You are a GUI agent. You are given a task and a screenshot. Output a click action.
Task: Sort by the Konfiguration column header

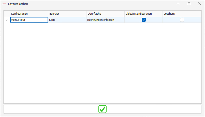coord(29,14)
